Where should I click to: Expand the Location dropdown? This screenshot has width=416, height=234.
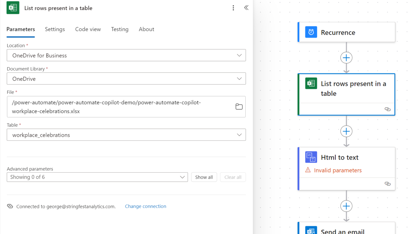click(x=239, y=55)
